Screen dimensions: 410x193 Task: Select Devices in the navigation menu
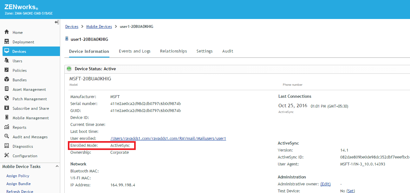coord(19,52)
